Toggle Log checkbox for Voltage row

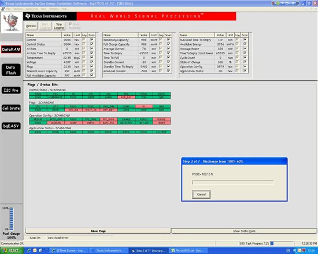coord(84,62)
